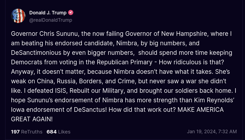Image resolution: width=245 pixels, height=140 pixels.
Task: Click the Likes label
Action: point(64,132)
